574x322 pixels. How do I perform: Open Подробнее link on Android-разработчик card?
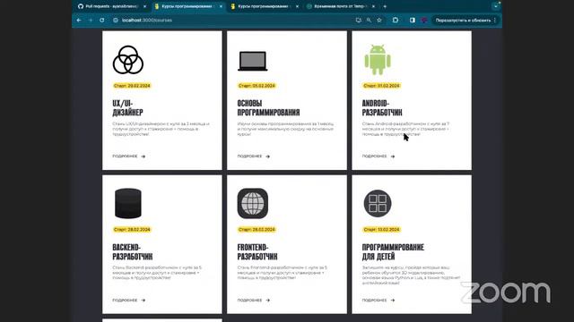click(x=378, y=157)
